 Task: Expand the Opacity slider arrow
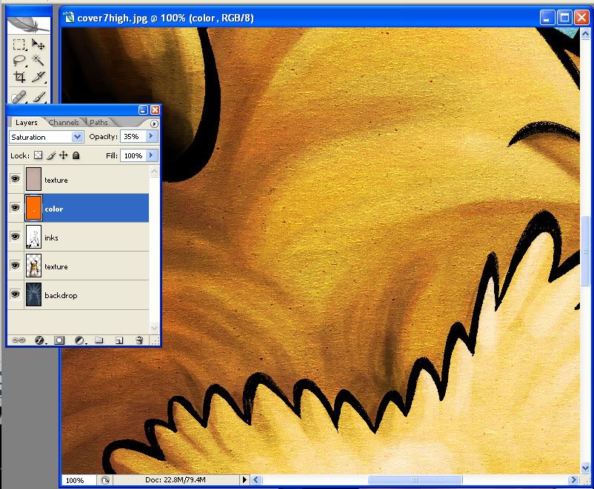[x=151, y=137]
